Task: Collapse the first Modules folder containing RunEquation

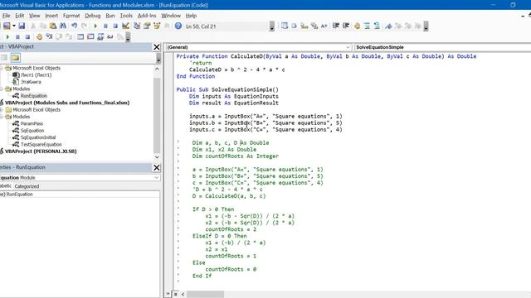Action: point(2,89)
